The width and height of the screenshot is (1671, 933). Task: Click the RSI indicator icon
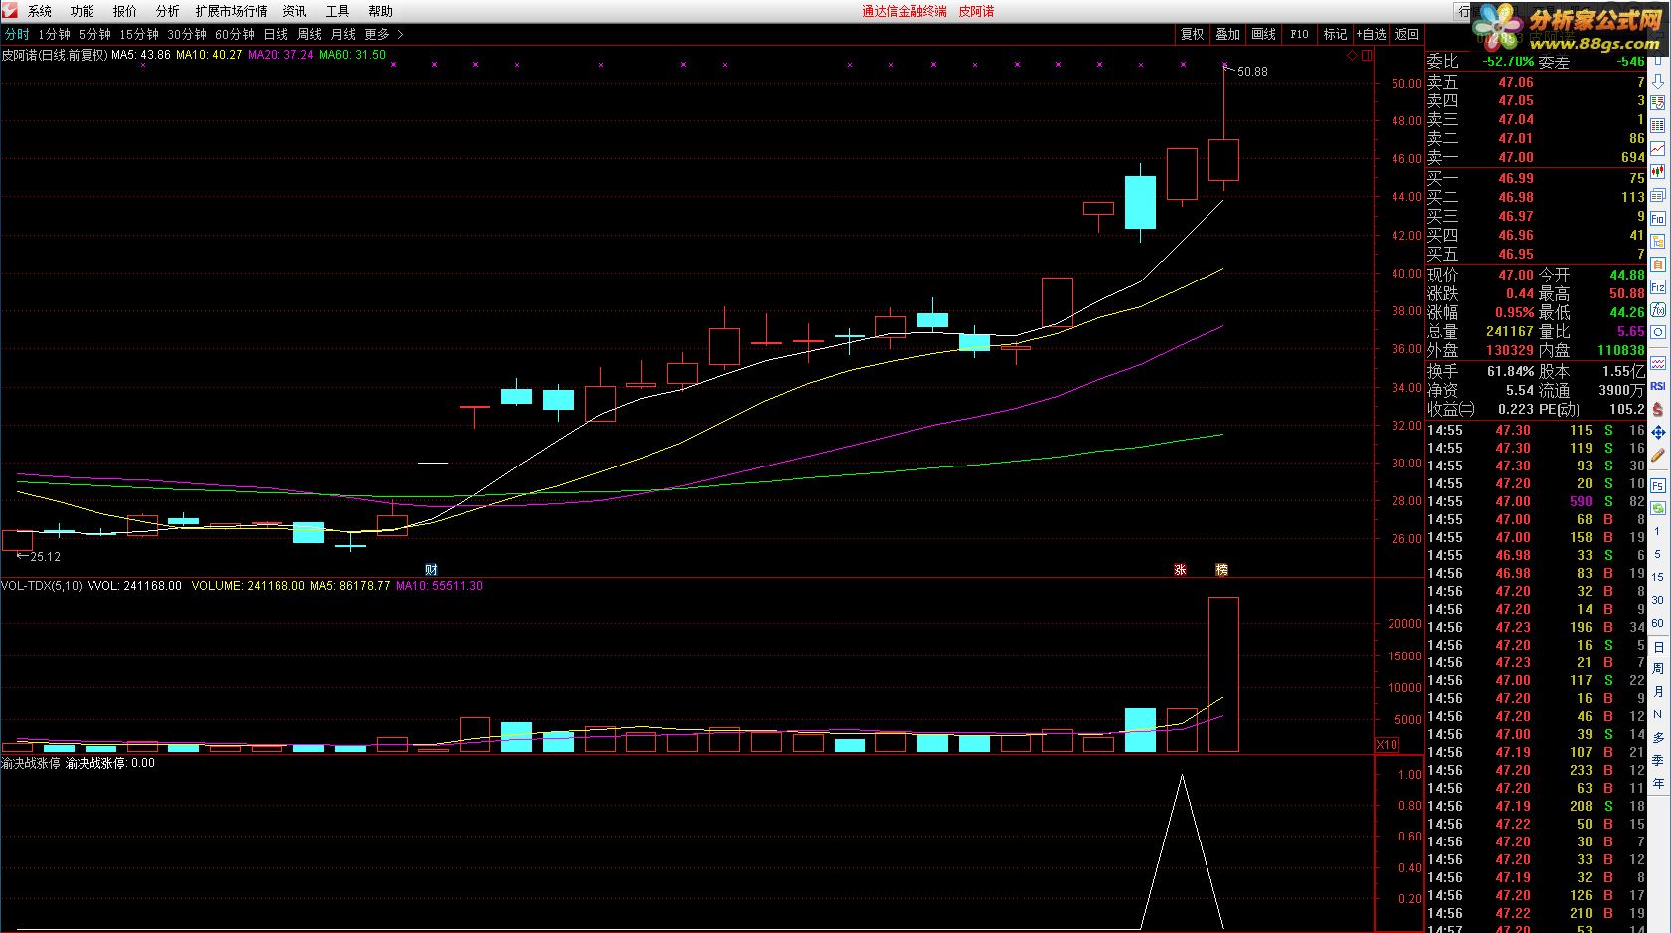click(x=1658, y=386)
